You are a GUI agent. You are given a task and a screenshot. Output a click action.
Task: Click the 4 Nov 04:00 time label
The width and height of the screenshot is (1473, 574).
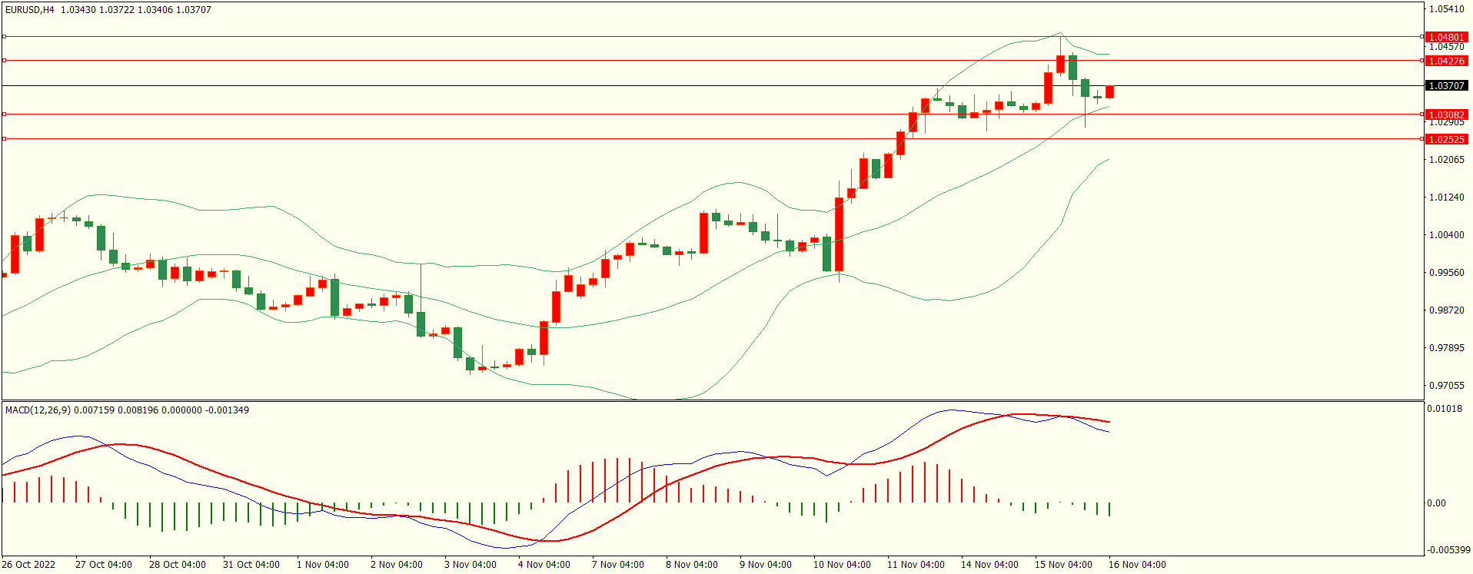pyautogui.click(x=544, y=565)
